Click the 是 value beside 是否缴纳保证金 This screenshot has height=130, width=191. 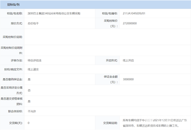[x=29, y=79]
